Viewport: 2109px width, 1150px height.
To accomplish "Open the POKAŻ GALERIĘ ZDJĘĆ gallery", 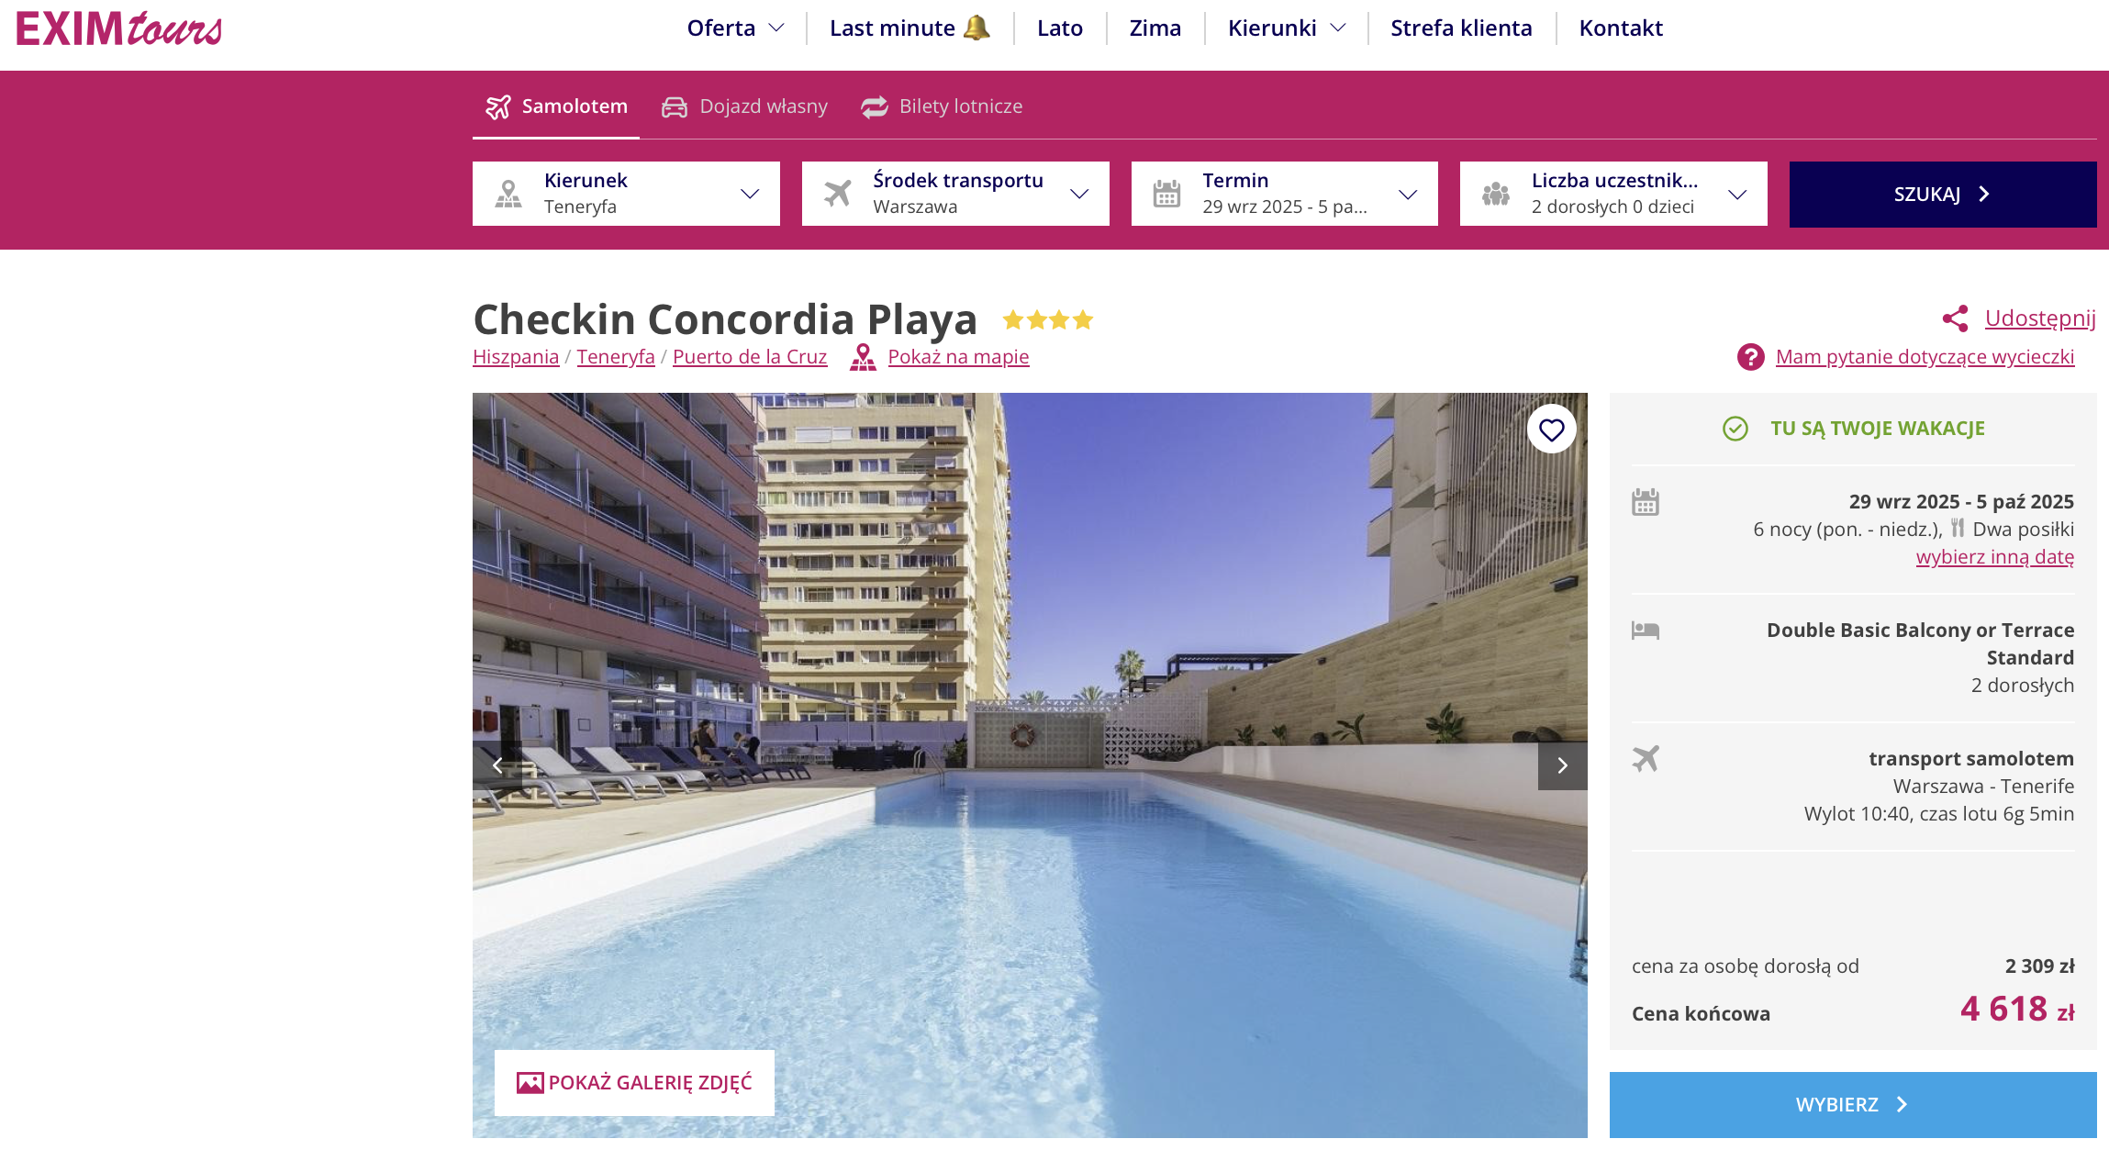I will (x=634, y=1083).
